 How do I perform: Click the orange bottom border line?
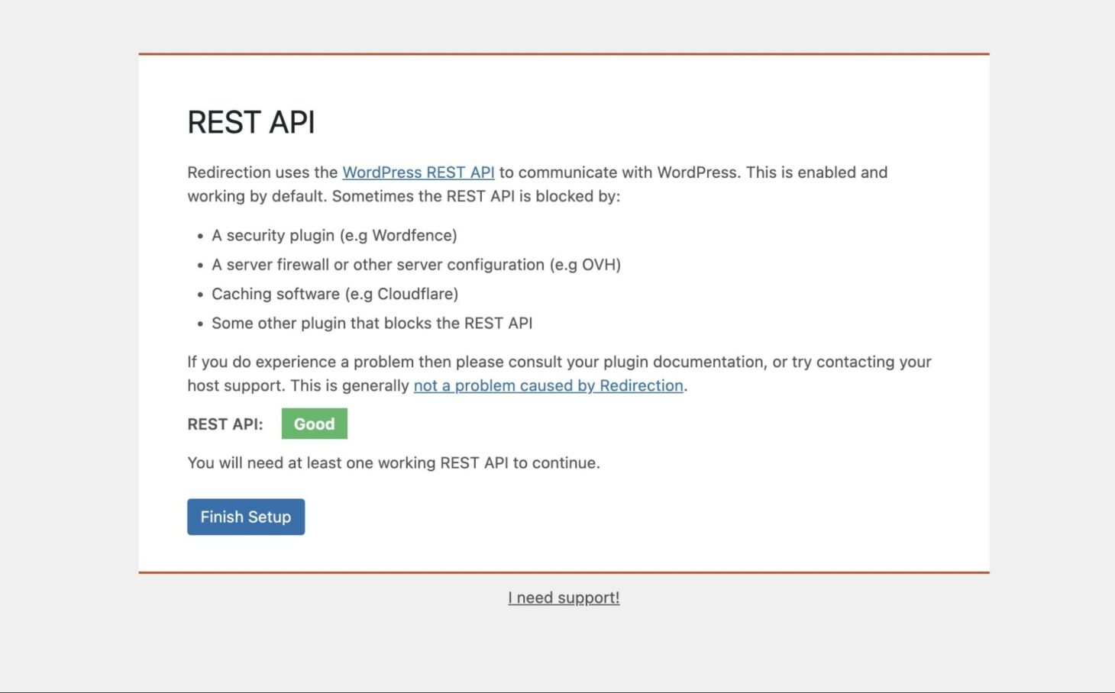point(564,572)
